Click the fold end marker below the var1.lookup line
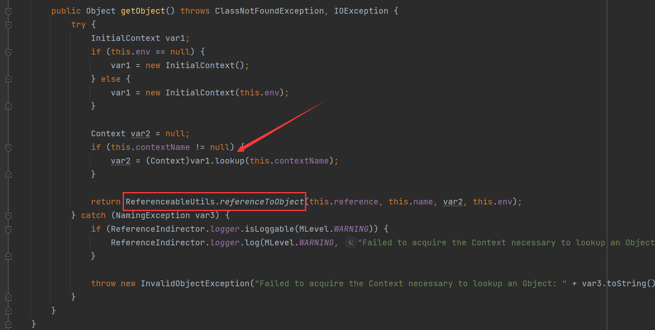This screenshot has width=655, height=330. [x=8, y=175]
